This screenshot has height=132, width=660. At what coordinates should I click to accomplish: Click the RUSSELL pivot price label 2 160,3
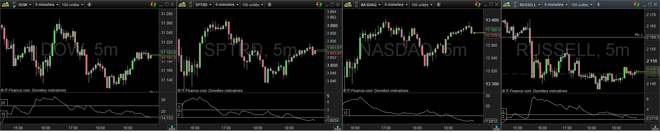652,37
